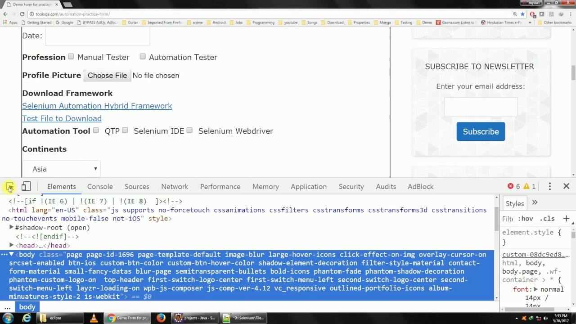This screenshot has width=576, height=324.
Task: Click the zoom magnifier icon in address bar
Action: tap(515, 14)
